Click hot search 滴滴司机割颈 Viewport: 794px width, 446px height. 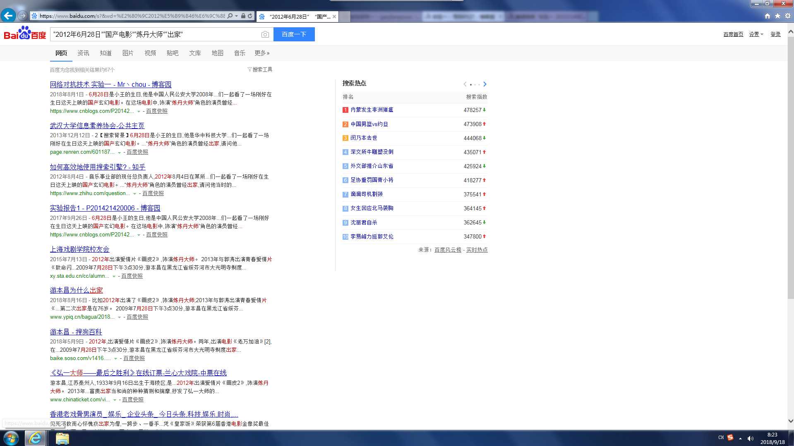pyautogui.click(x=367, y=194)
